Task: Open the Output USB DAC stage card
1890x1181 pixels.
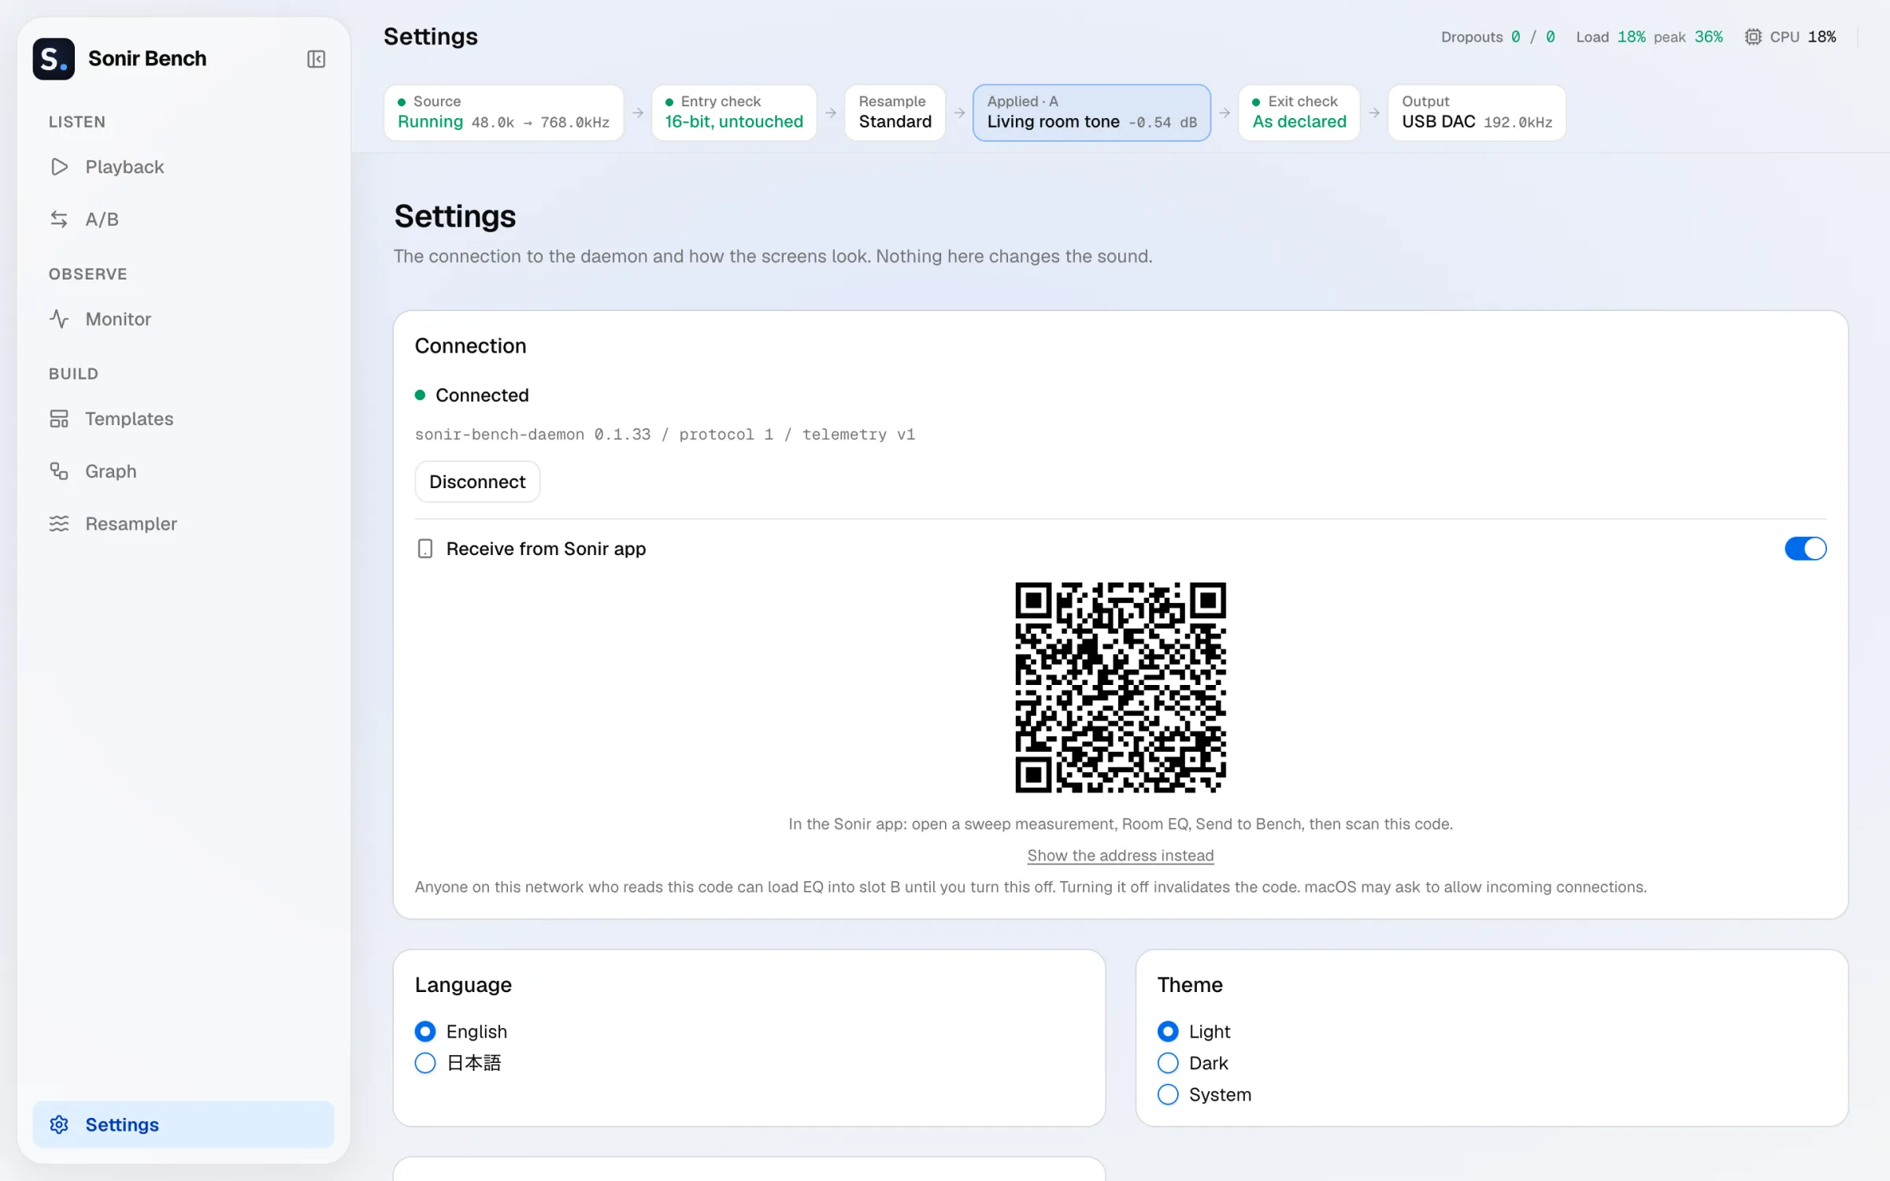Action: 1477,113
